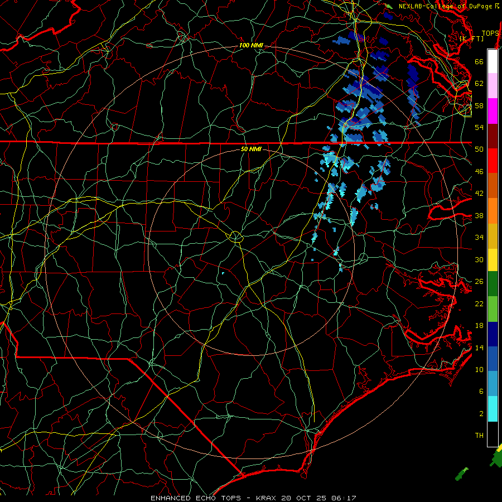The width and height of the screenshot is (502, 502).
Task: Click the 50 NMI range ring label
Action: click(251, 149)
